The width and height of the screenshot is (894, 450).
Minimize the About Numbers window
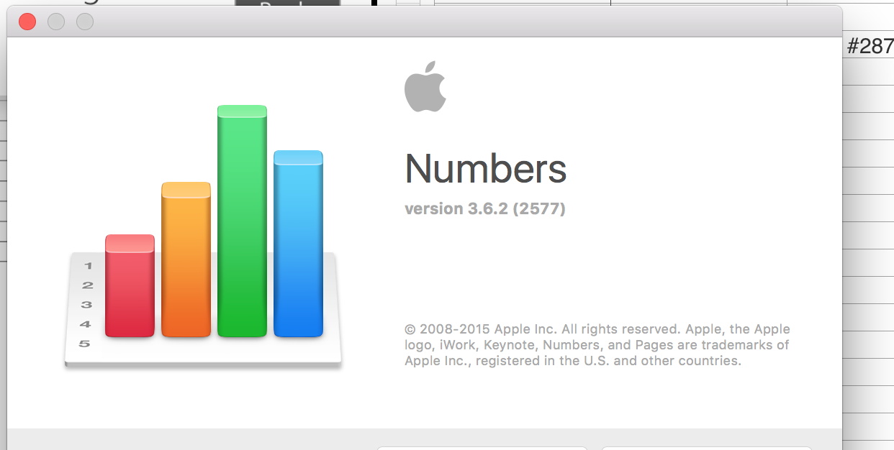[56, 22]
